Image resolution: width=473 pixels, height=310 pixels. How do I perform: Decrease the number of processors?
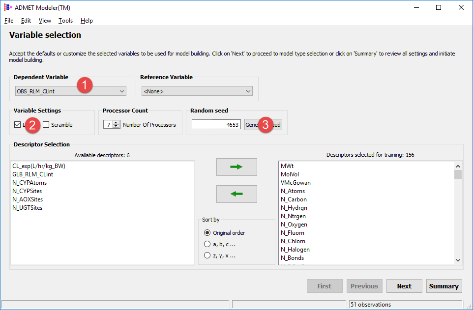tap(116, 126)
